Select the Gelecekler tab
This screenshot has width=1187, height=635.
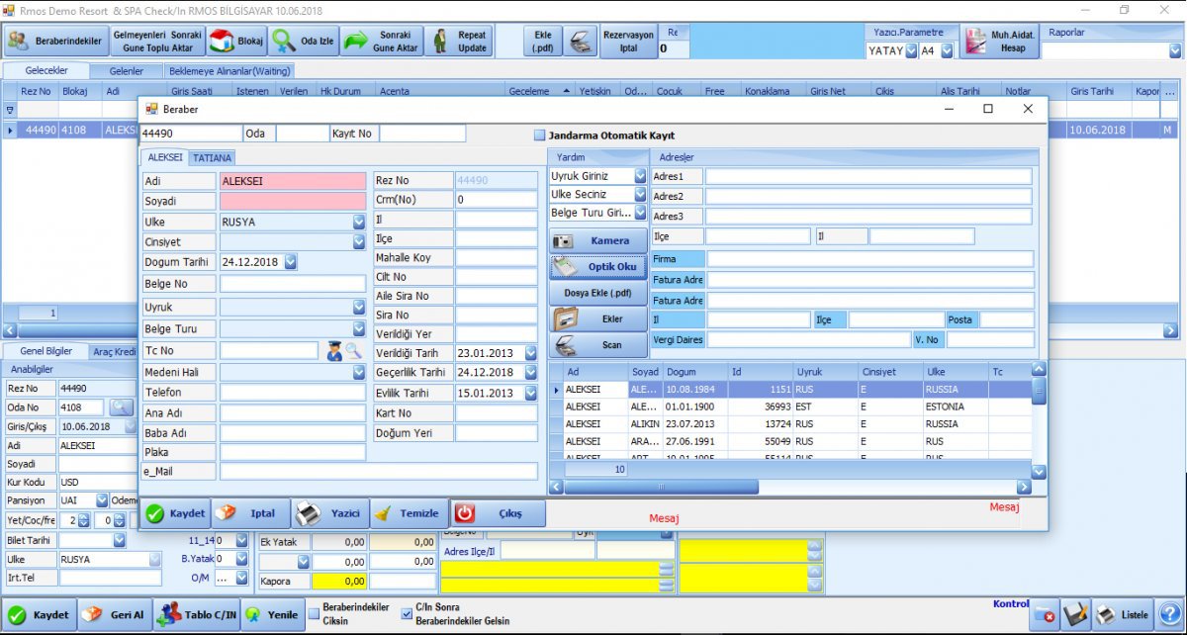(46, 71)
